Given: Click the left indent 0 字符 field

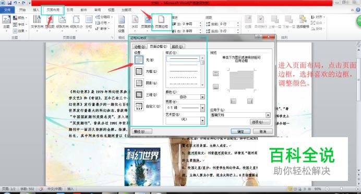Looking at the screenshot, I should pos(192,24).
